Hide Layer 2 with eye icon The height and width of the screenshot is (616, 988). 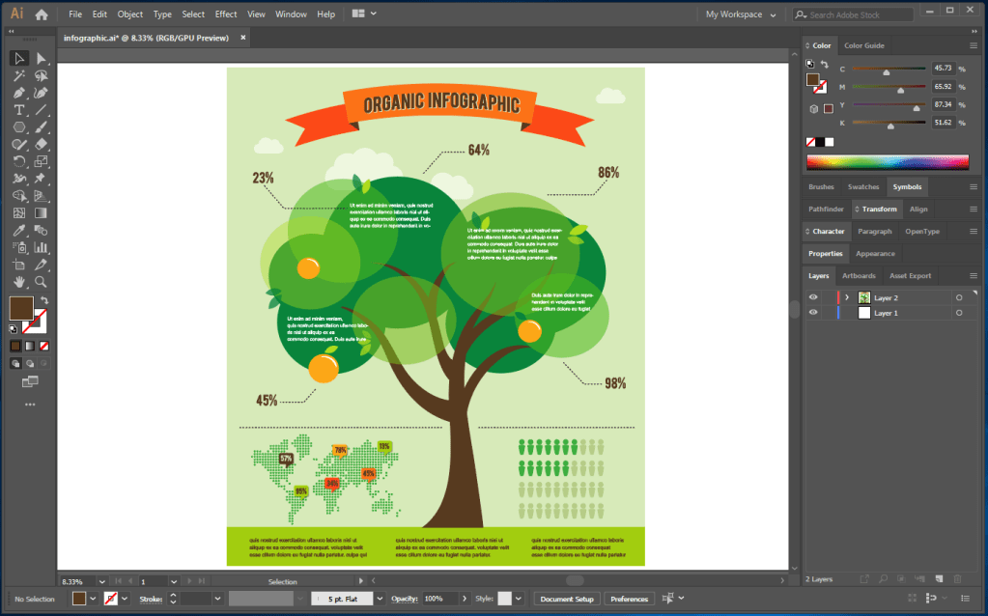pos(813,297)
